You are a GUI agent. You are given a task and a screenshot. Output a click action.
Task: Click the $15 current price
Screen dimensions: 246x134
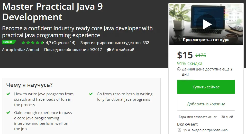pos(185,55)
